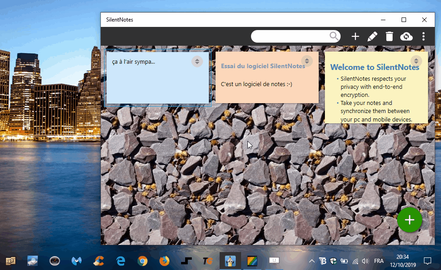Image resolution: width=441 pixels, height=270 pixels.
Task: Minimize the SilentNotes window
Action: click(383, 20)
